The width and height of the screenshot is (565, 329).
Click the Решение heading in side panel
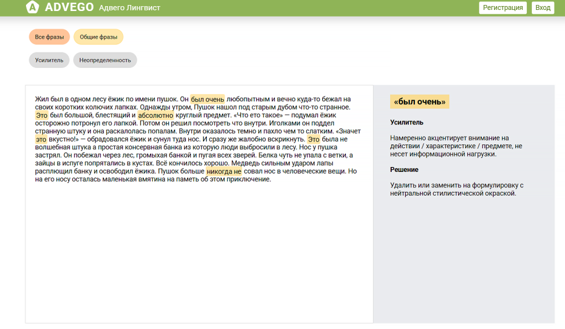coord(404,170)
